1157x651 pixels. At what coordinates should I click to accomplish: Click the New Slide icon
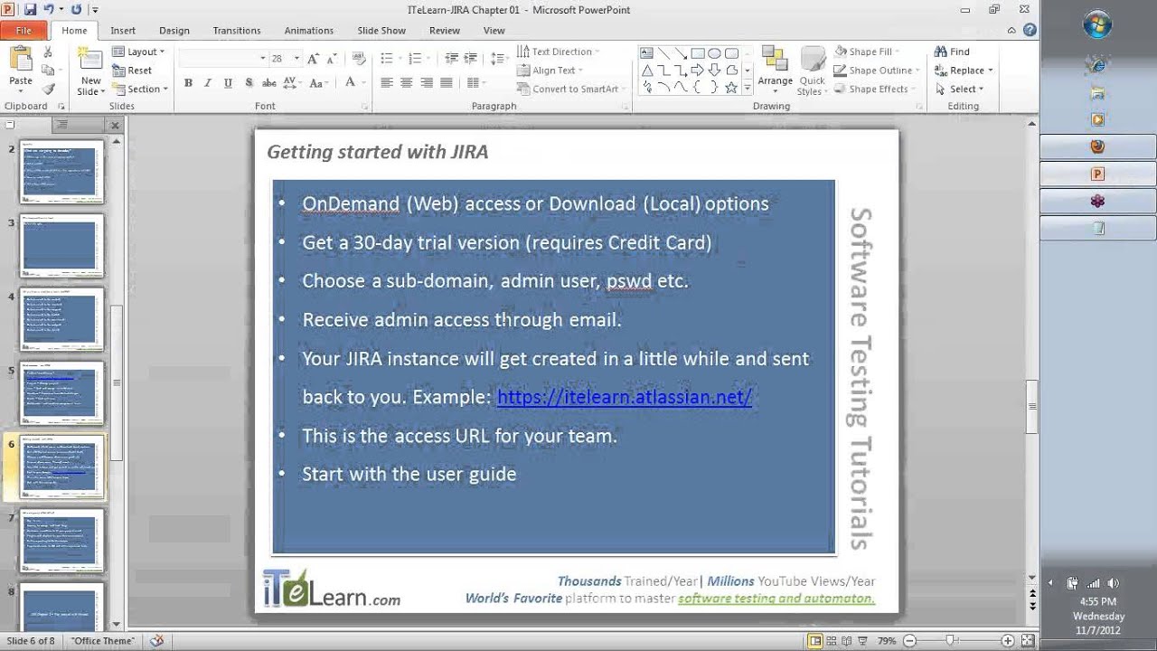pos(90,61)
